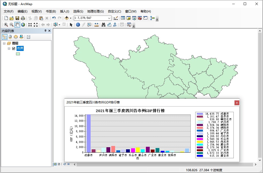Click the Add Data icon
This screenshot has width=263, height=173.
tap(67, 18)
